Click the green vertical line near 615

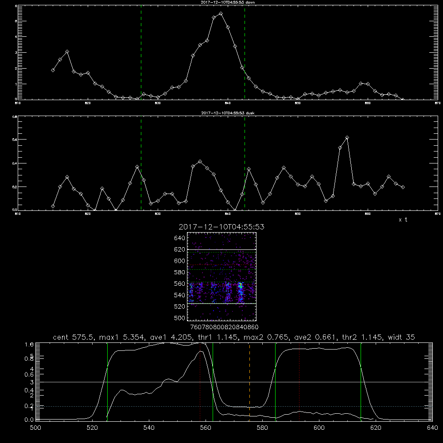click(361, 381)
